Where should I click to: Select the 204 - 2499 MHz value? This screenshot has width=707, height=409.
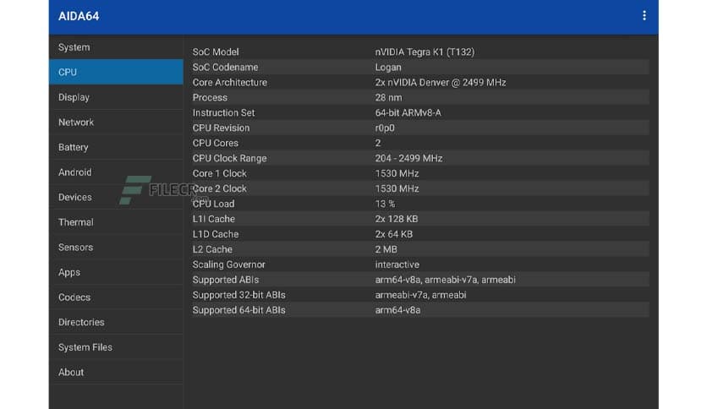[x=408, y=159]
